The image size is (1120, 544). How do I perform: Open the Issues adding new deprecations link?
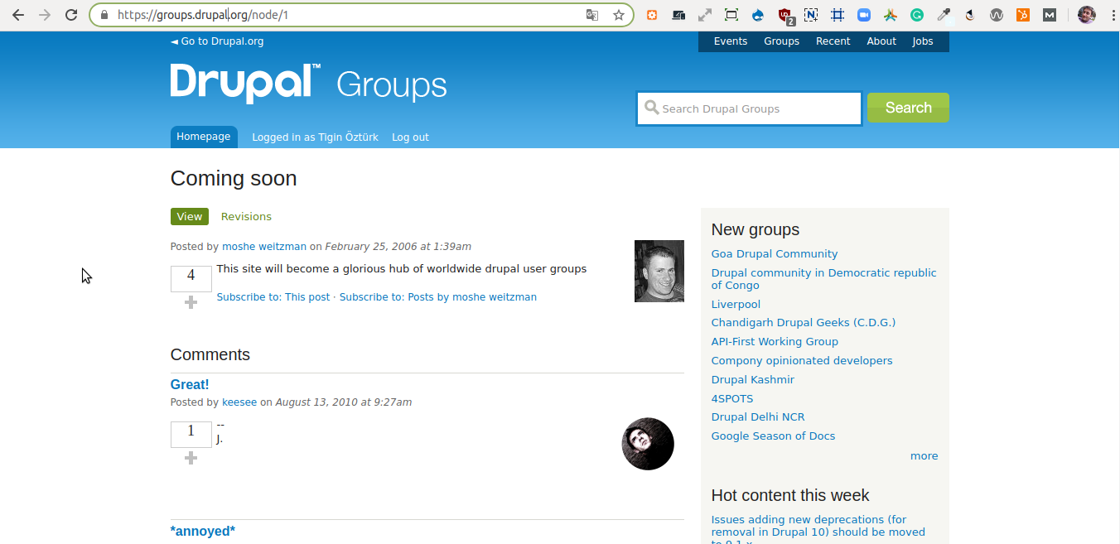[818, 531]
